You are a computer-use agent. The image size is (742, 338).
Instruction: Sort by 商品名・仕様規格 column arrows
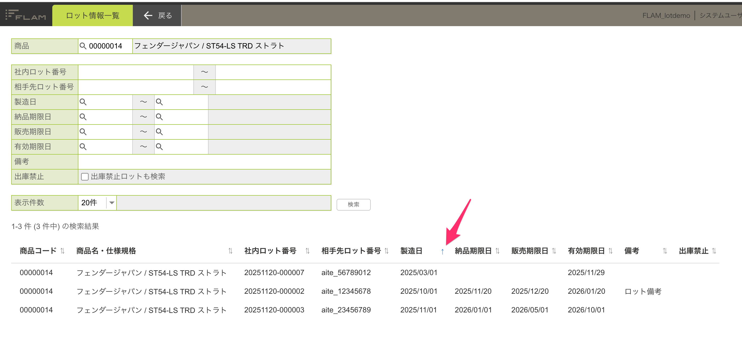pos(230,251)
